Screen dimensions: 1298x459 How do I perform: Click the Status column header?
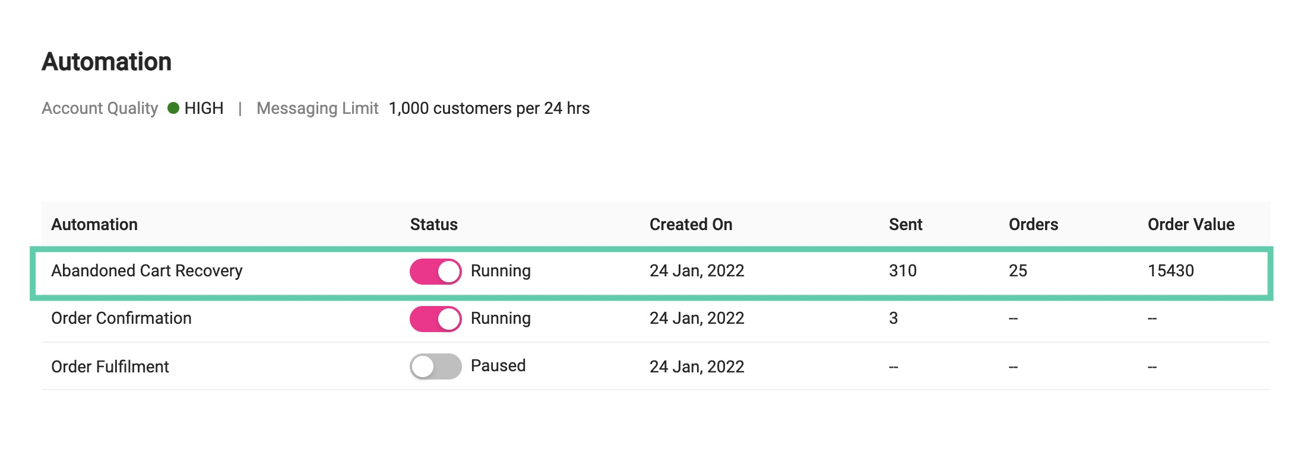tap(433, 224)
